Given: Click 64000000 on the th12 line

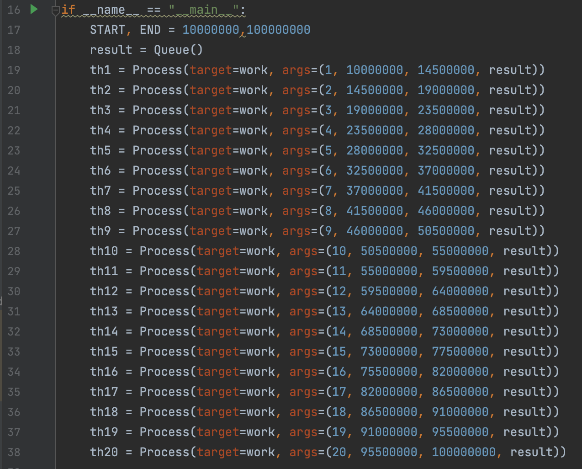Looking at the screenshot, I should point(460,292).
